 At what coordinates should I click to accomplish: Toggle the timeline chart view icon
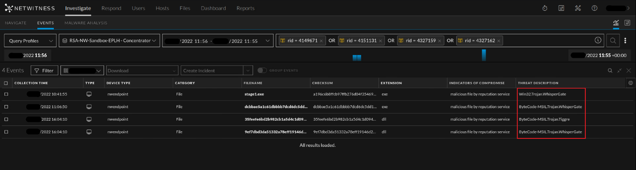616,23
